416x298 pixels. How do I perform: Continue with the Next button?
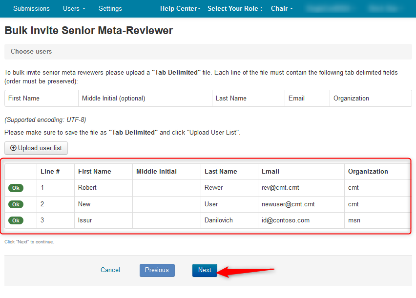[205, 270]
